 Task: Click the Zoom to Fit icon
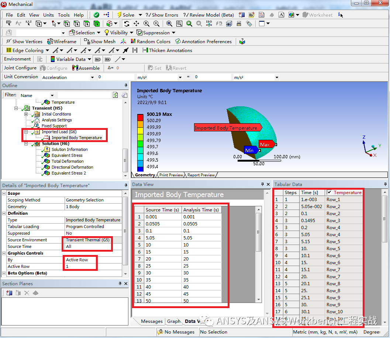(x=169, y=24)
